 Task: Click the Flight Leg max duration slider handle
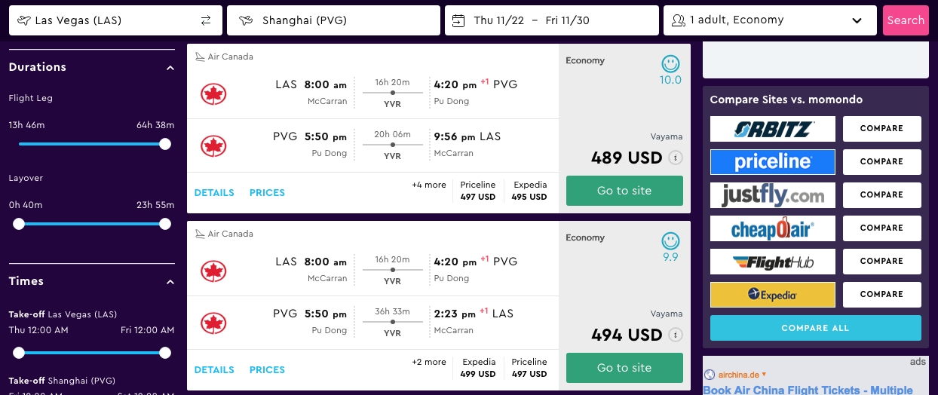point(165,144)
